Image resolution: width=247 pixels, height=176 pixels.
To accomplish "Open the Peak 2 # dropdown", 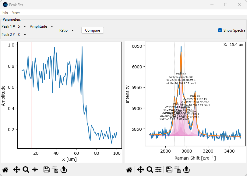I will tap(22, 35).
